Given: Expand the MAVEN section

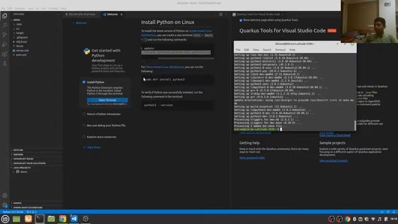Looking at the screenshot, I should click(x=17, y=203).
